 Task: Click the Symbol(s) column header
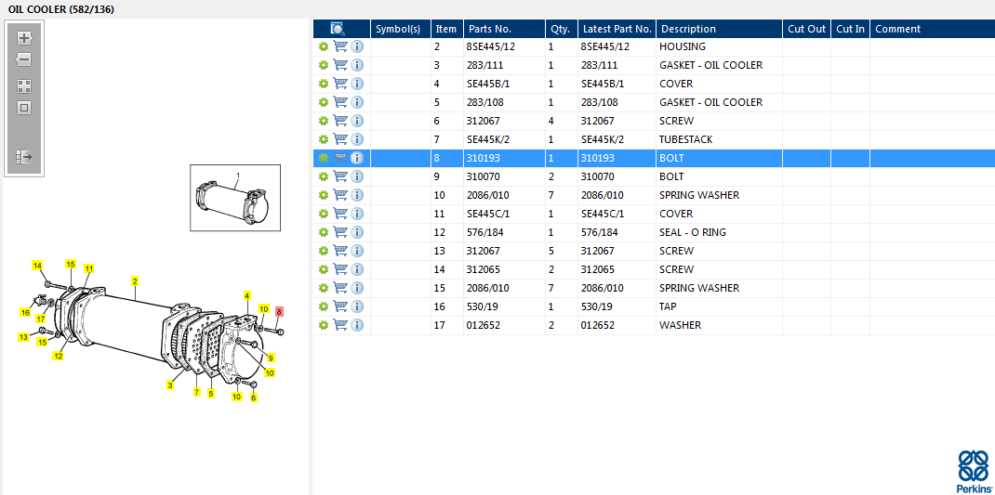click(x=401, y=29)
